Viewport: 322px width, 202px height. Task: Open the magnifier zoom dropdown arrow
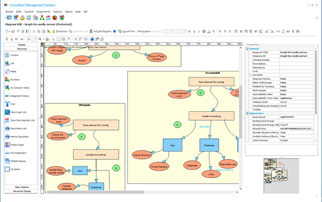click(x=43, y=39)
